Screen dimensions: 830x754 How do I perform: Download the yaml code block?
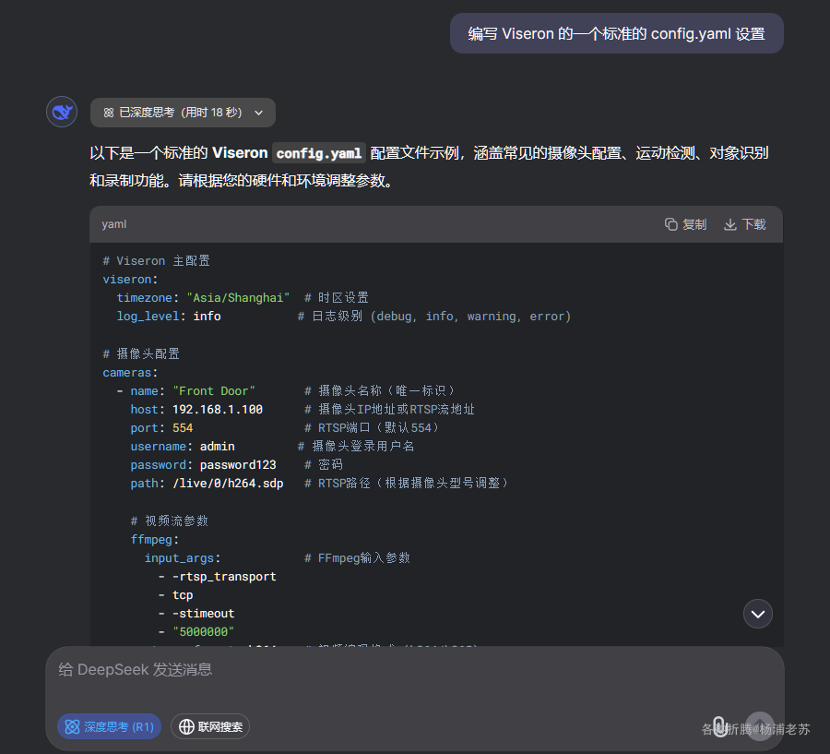745,224
